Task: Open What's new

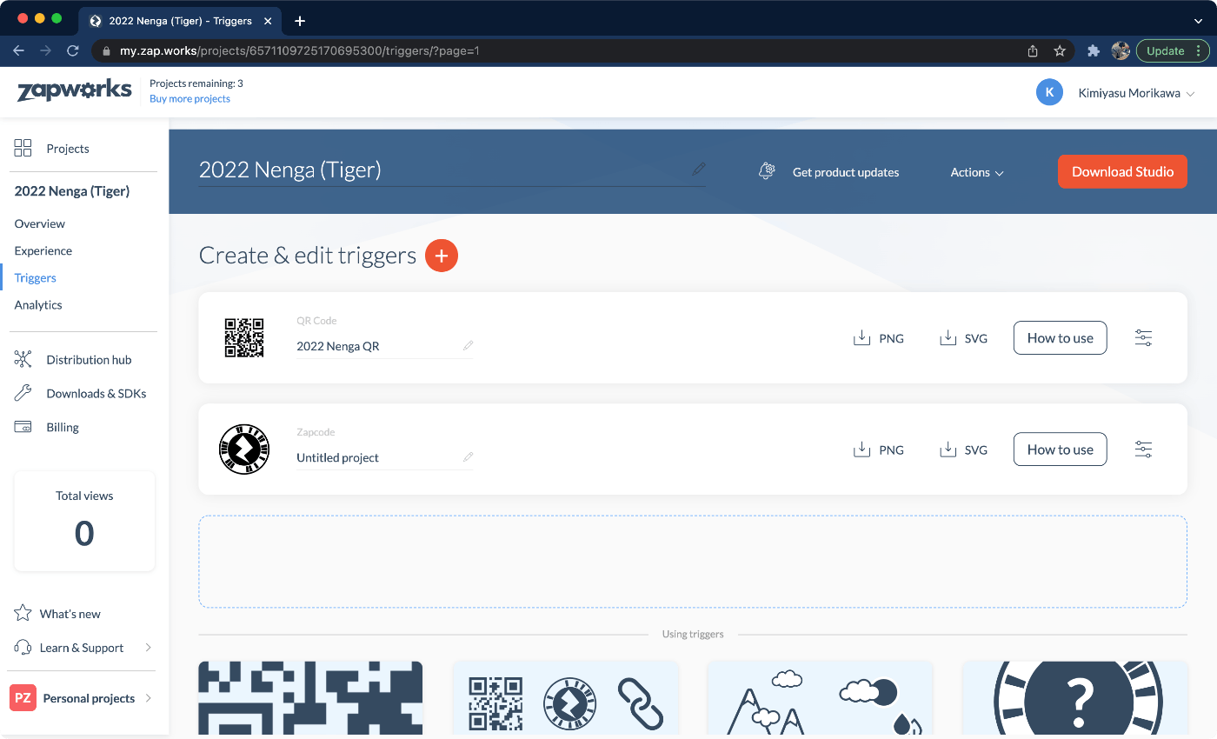Action: click(57, 614)
